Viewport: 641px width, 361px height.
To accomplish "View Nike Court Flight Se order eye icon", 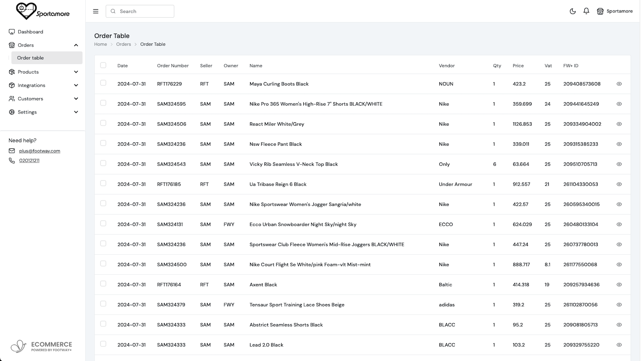I will [619, 264].
